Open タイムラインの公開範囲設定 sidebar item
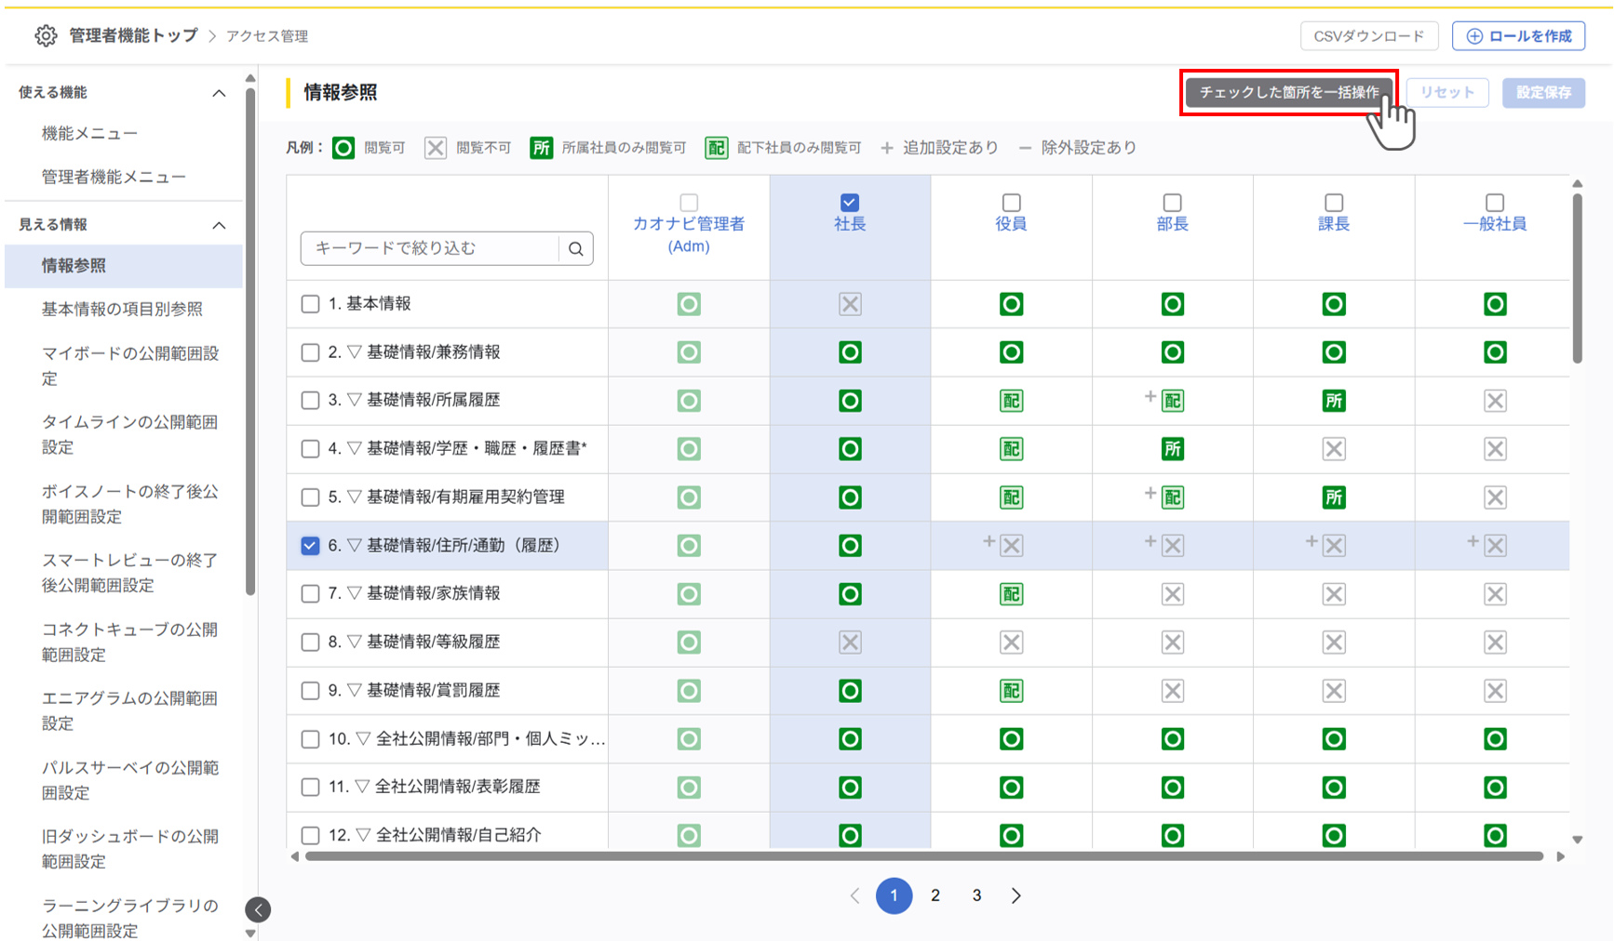 coord(130,434)
